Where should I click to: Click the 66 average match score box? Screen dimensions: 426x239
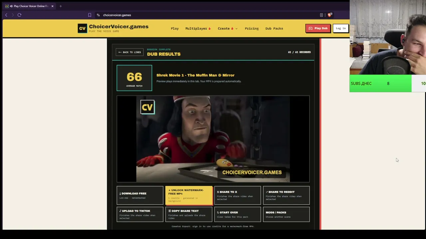[x=134, y=78]
